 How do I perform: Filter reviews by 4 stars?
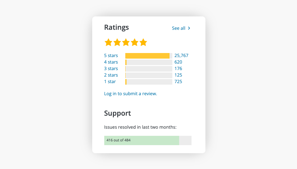pyautogui.click(x=111, y=62)
